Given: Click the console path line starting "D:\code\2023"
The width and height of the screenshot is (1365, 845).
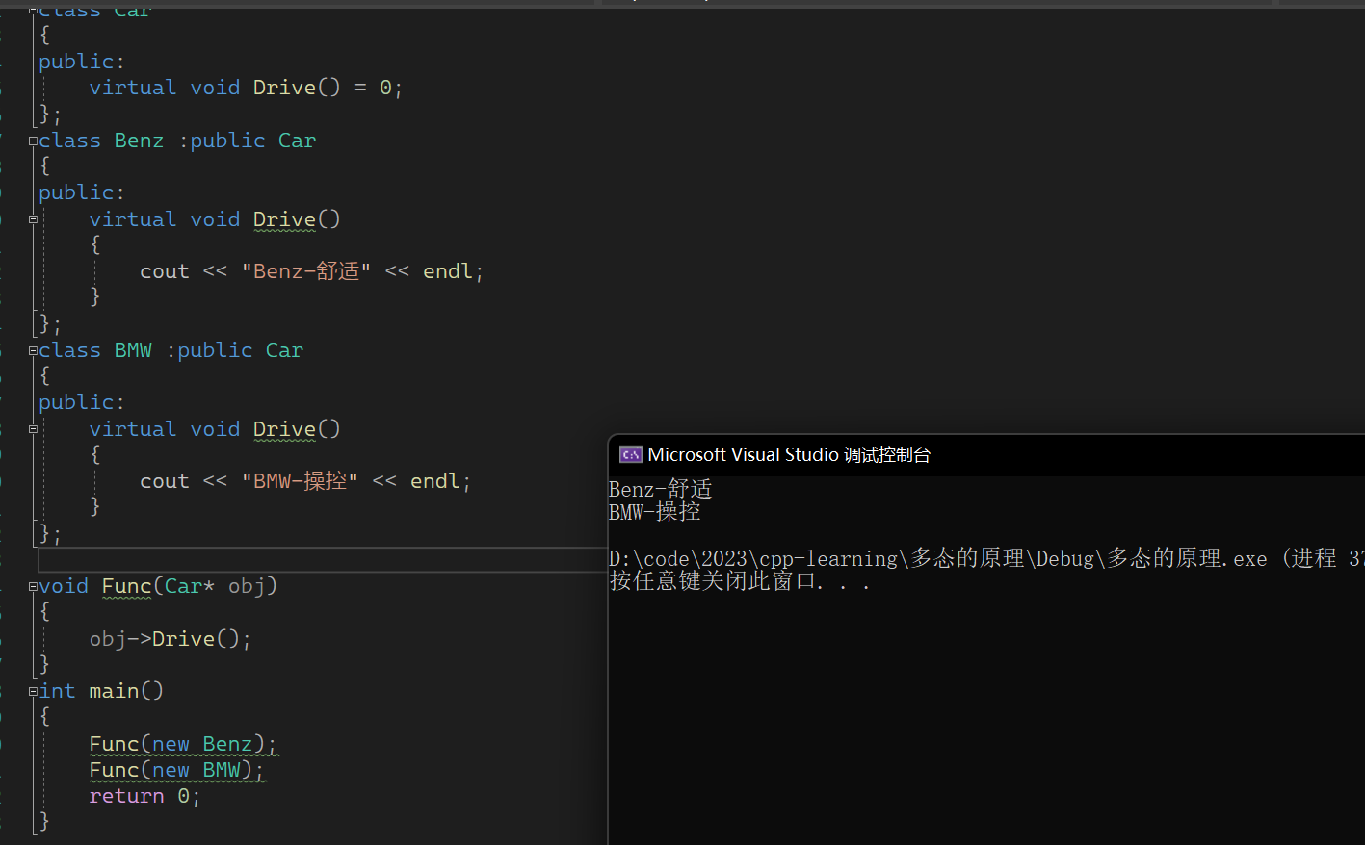Looking at the screenshot, I should tap(986, 558).
